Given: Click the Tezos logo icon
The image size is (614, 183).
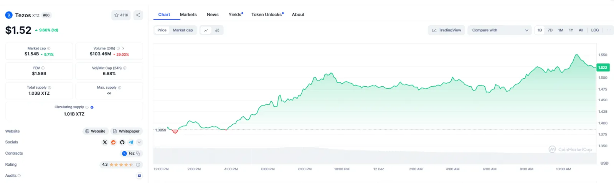Looking at the screenshot, I should [9, 15].
